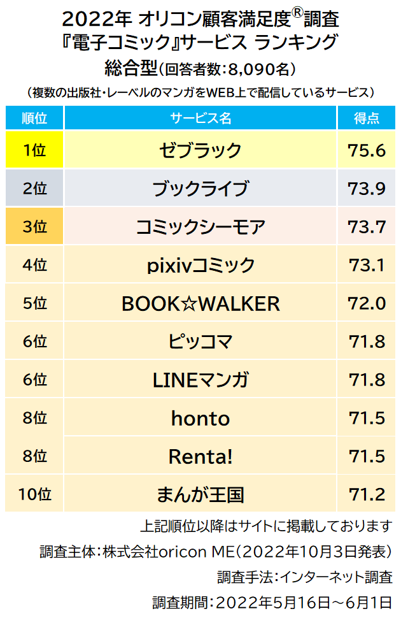Select the コミックシーモア row name
Viewport: 401px width, 618px height.
200,226
